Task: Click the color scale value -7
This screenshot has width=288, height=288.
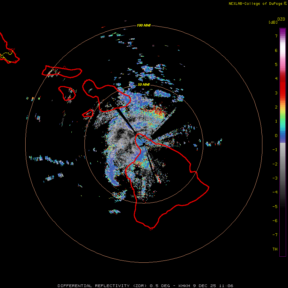Action: [275, 235]
